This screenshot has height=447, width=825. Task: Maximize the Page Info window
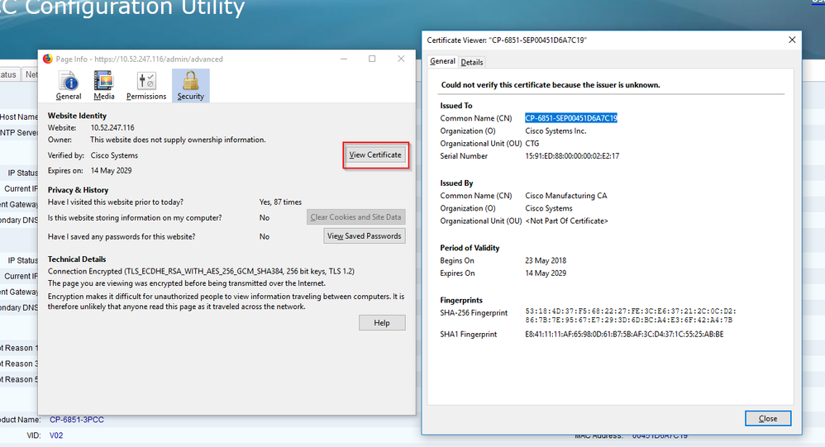tap(372, 59)
